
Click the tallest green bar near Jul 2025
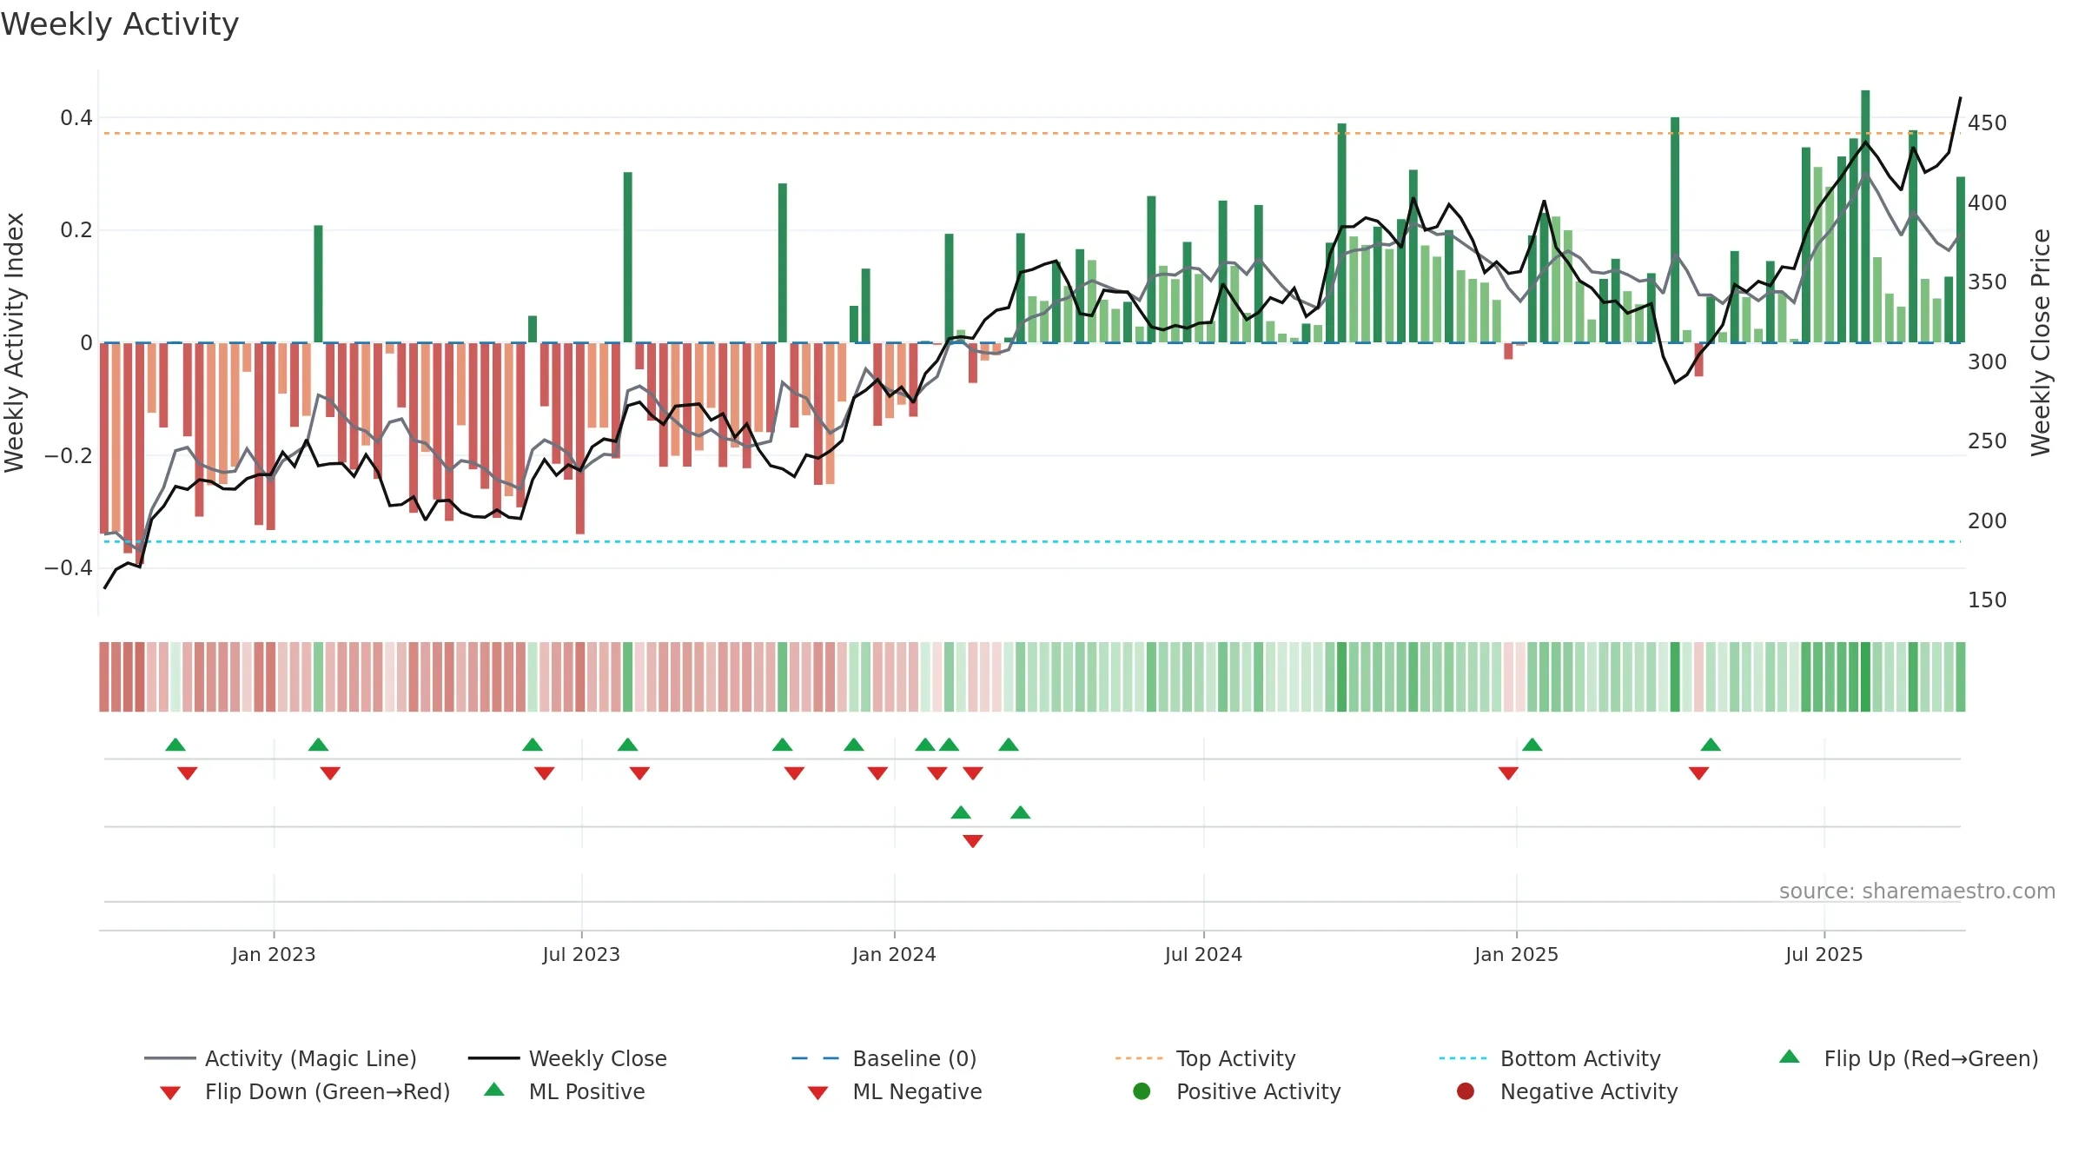(1865, 216)
